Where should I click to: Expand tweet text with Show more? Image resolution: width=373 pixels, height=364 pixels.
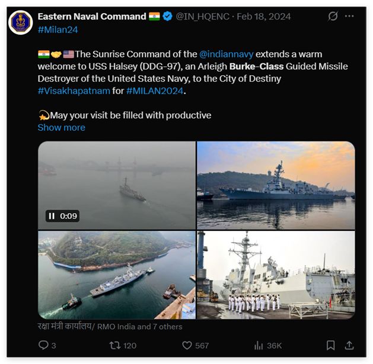61,127
